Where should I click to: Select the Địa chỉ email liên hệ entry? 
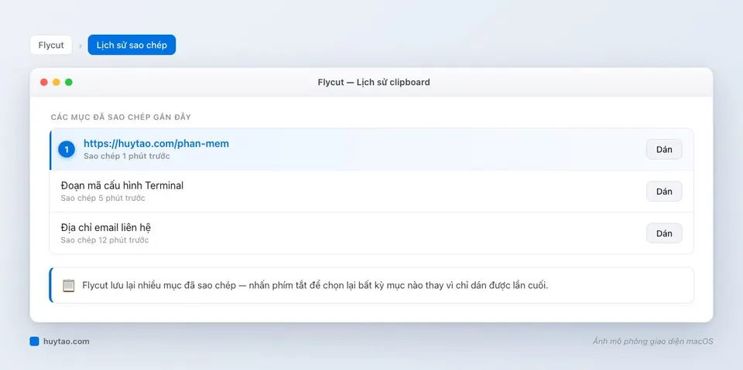point(371,233)
